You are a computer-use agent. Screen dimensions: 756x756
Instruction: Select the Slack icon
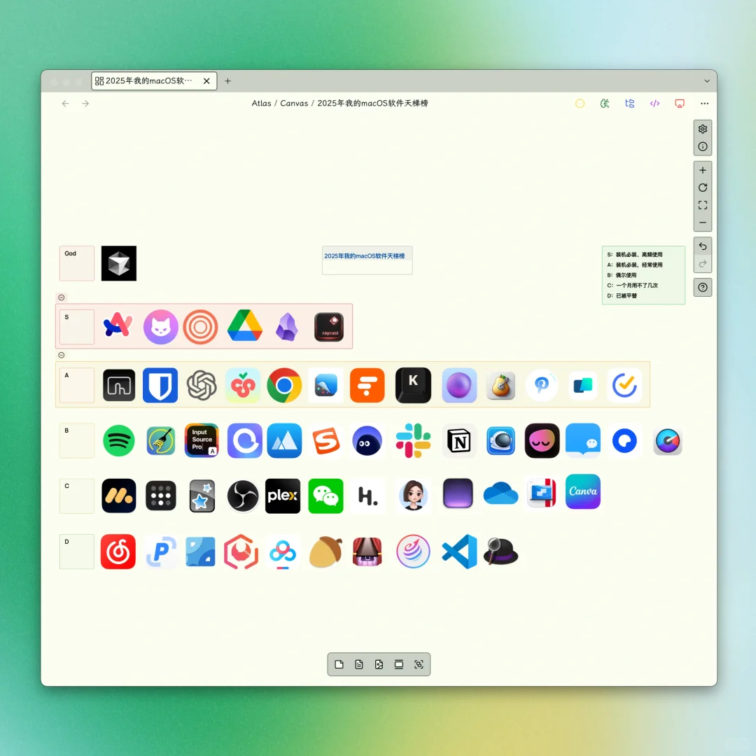(413, 441)
